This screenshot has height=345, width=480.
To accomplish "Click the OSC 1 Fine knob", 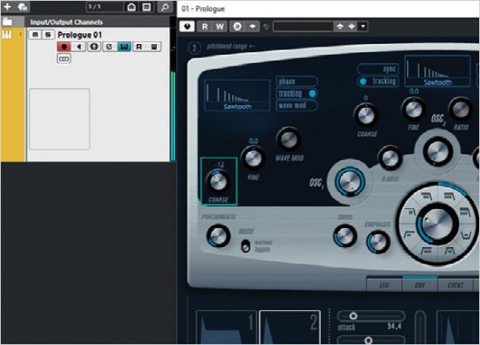I will click(x=253, y=158).
